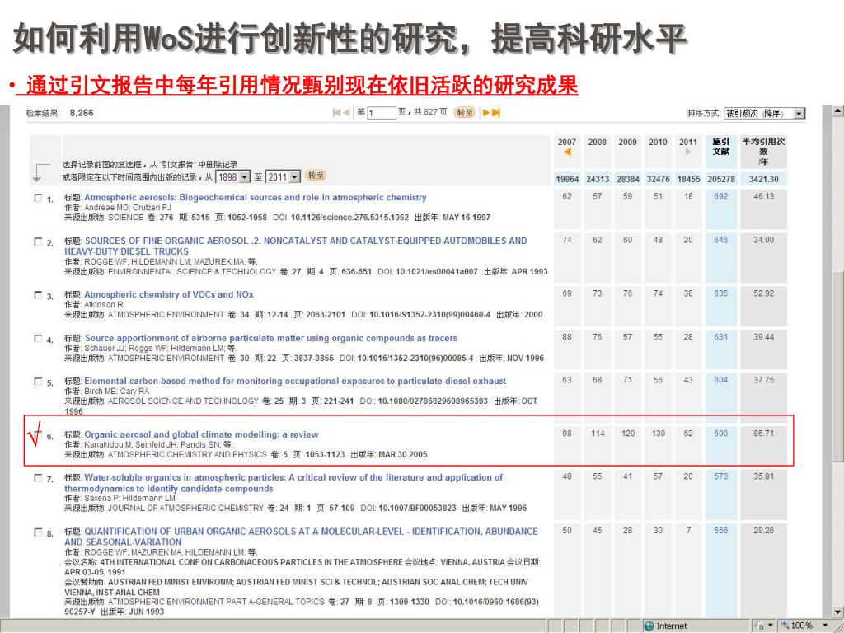Check the box for record 2
The width and height of the screenshot is (844, 633).
tap(38, 241)
